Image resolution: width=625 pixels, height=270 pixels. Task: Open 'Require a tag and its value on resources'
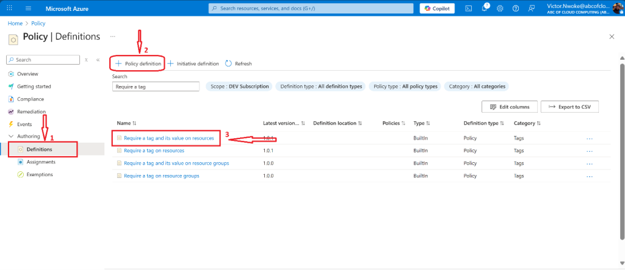coord(169,138)
